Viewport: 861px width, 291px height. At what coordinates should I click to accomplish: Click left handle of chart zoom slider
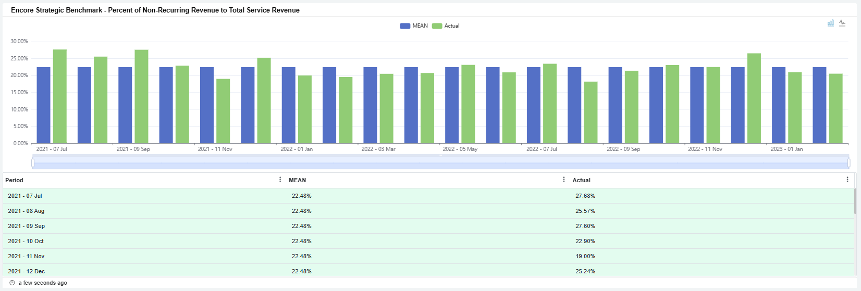point(33,163)
